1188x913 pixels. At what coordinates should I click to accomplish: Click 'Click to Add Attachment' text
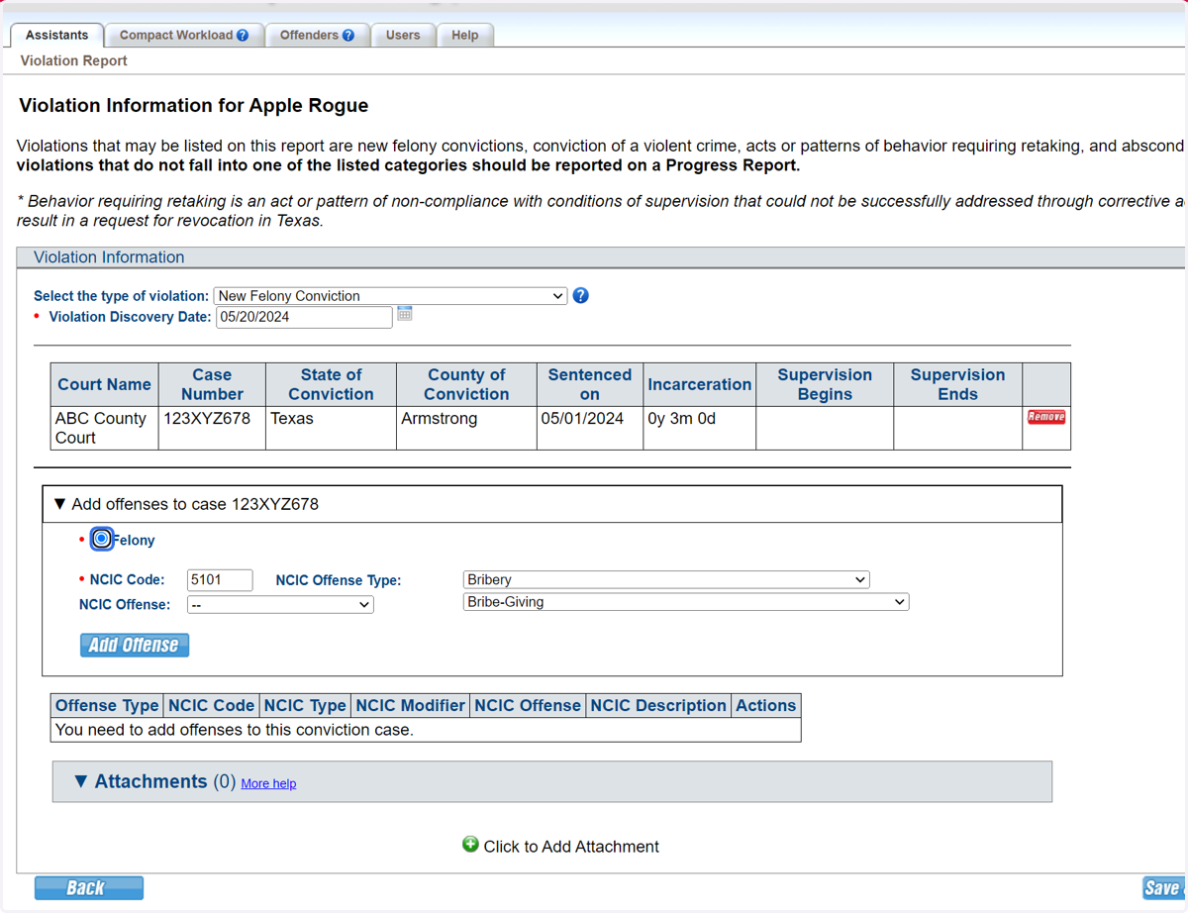[571, 847]
